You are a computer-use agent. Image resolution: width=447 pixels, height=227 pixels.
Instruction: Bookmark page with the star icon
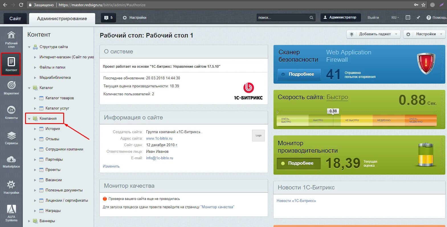click(x=423, y=5)
